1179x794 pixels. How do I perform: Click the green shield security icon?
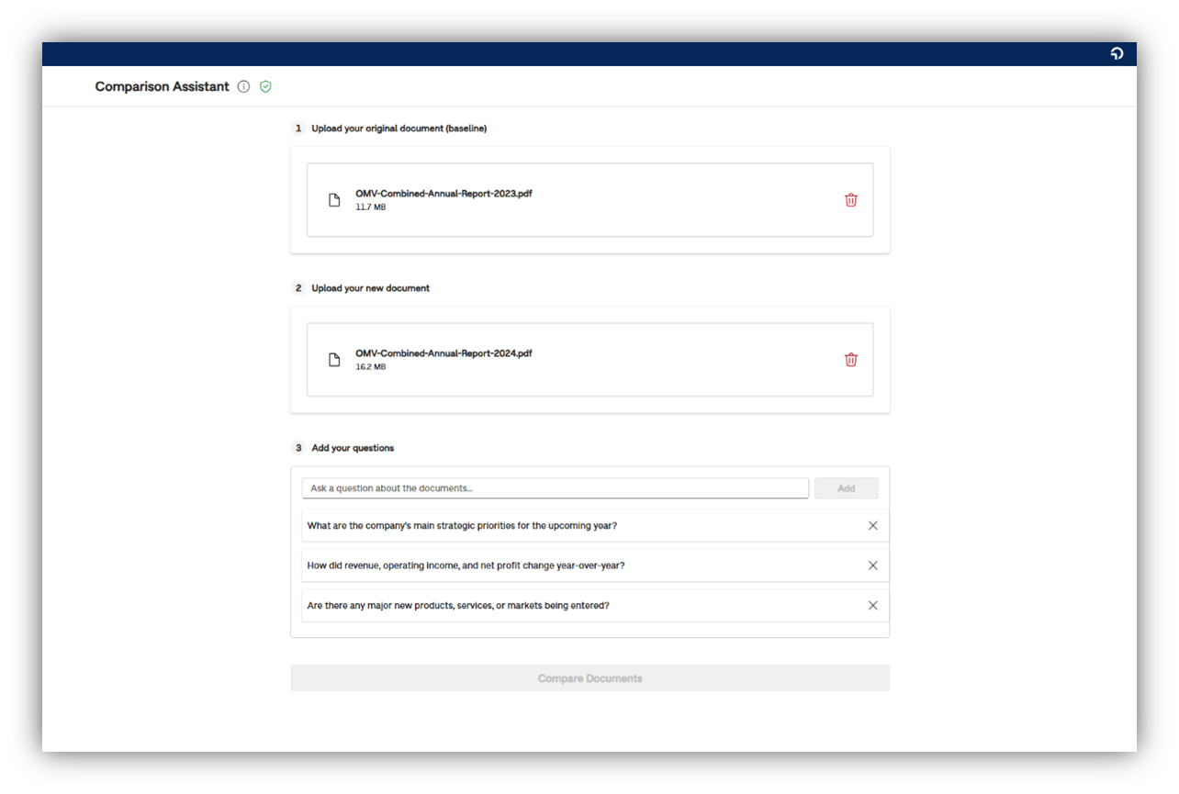click(x=265, y=86)
